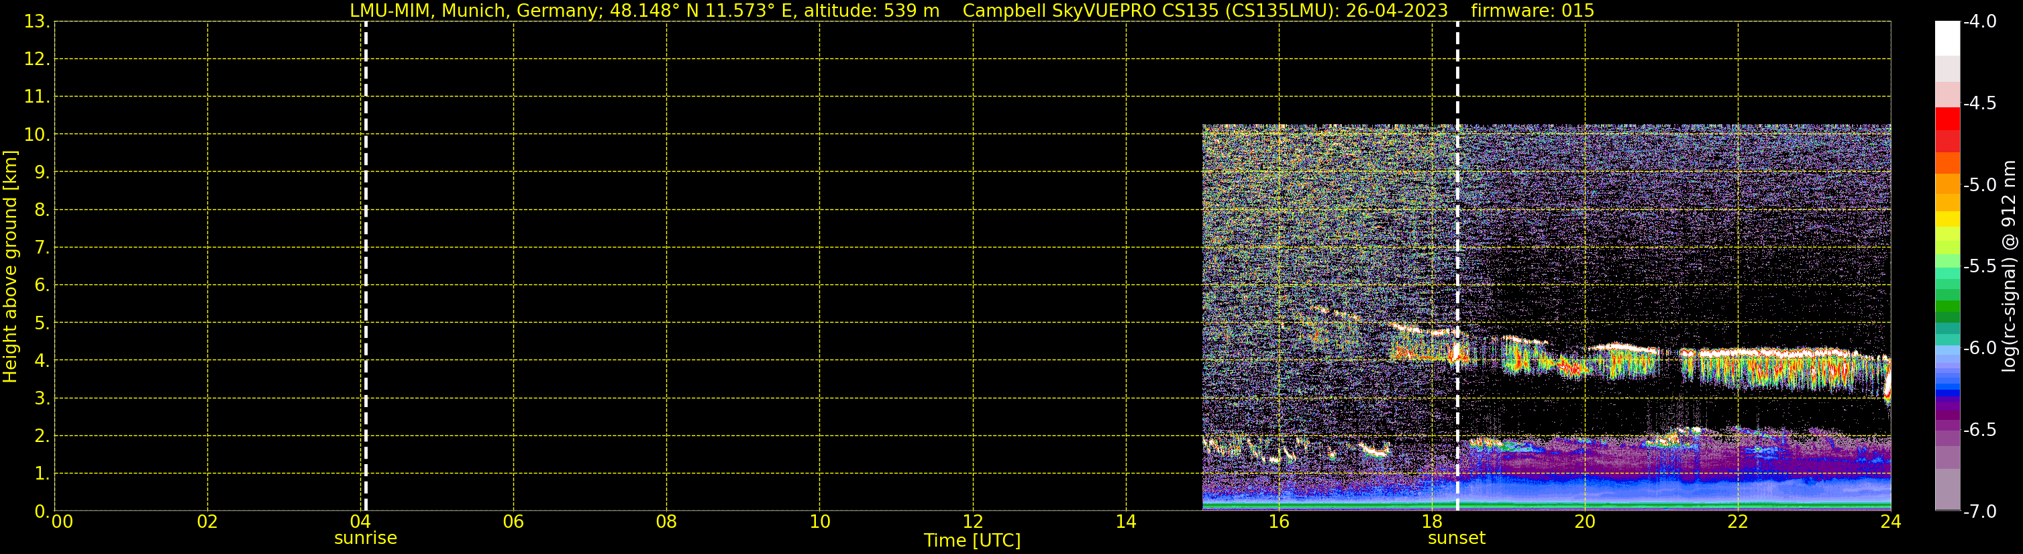Click the sunrise label below the time axis
This screenshot has width=2023, height=554.
(x=365, y=539)
